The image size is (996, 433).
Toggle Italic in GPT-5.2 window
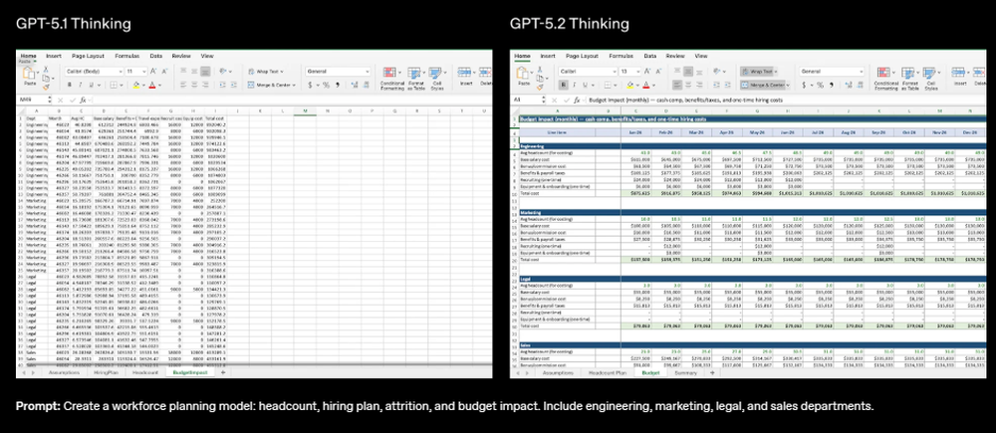click(575, 85)
